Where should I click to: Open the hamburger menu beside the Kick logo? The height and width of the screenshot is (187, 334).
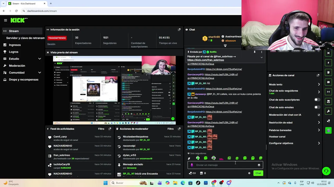click(x=5, y=20)
